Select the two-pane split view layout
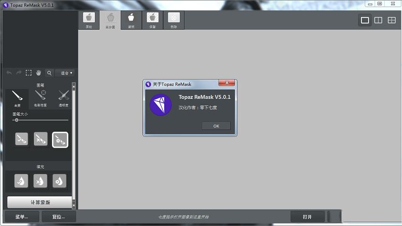The width and height of the screenshot is (402, 226). pyautogui.click(x=378, y=20)
